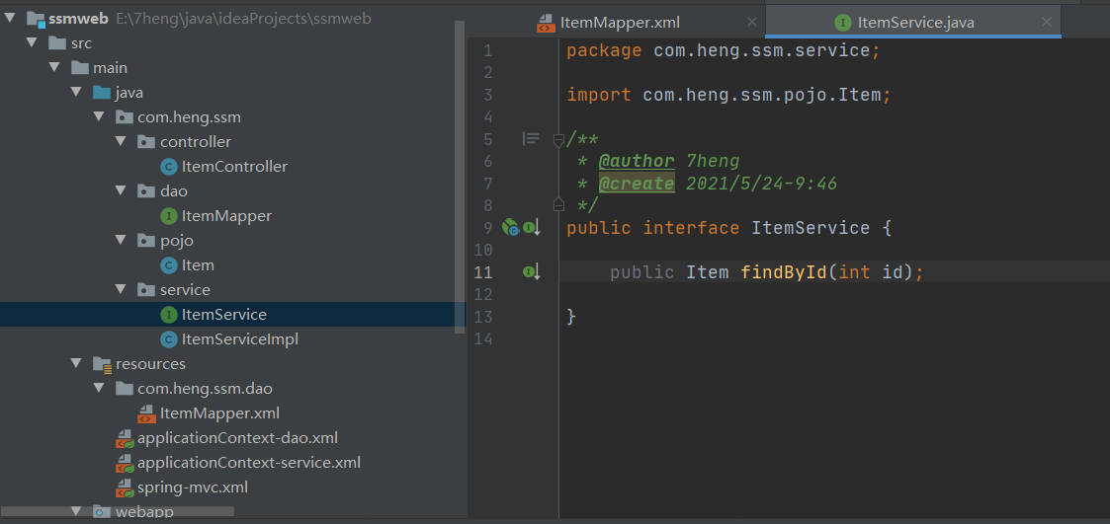Screen dimensions: 1110x524
Task: Click the implemented-method gutter icon on line 11
Action: 531,270
